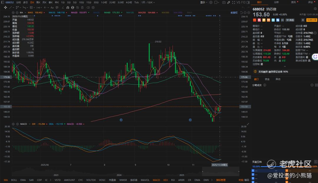Toggle the SAR overlay indicator
318x183 pixels.
pos(31,180)
